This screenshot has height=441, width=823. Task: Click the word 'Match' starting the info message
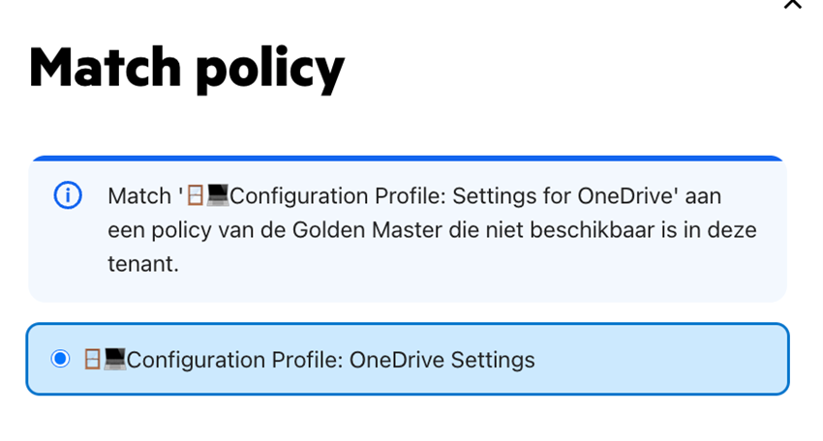click(x=139, y=196)
